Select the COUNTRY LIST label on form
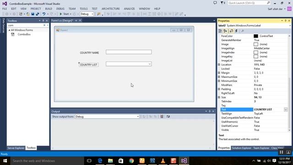293x165 pixels. click(88, 65)
